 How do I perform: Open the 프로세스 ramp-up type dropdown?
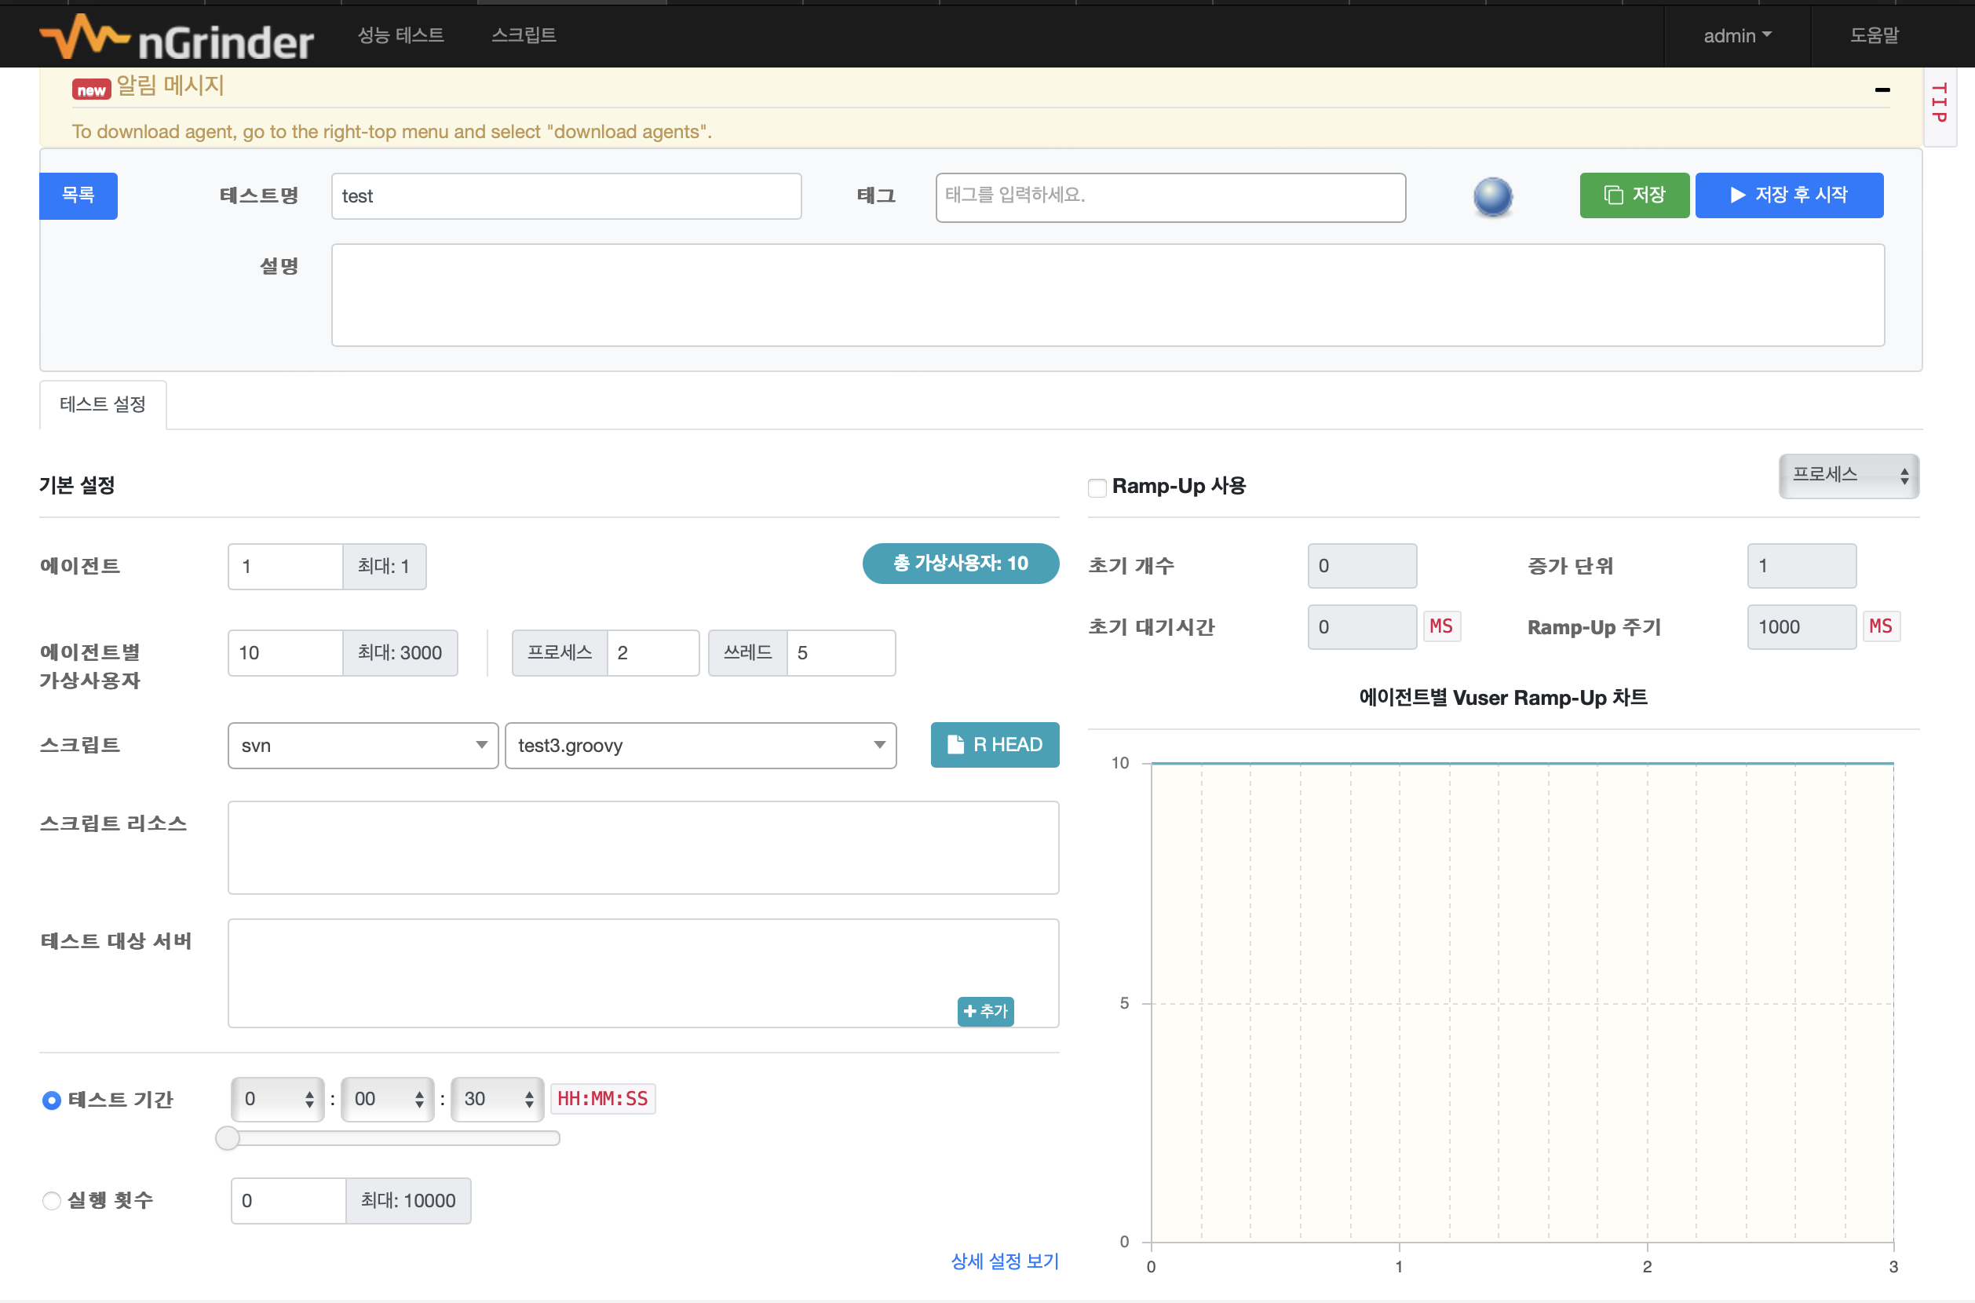tap(1848, 476)
